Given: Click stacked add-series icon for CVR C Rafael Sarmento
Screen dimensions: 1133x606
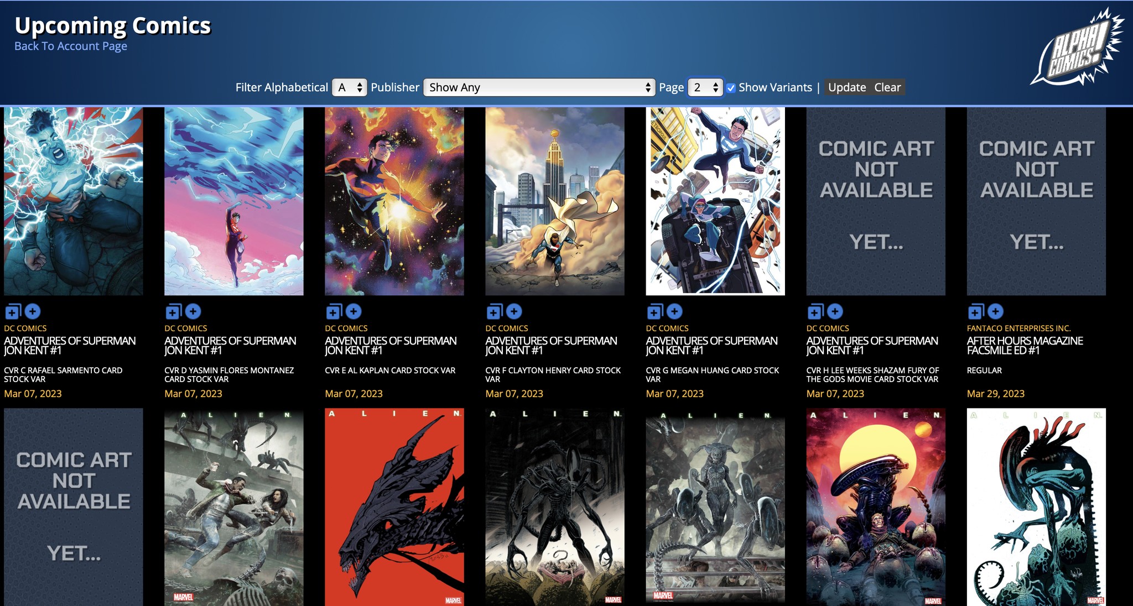Looking at the screenshot, I should (x=13, y=312).
